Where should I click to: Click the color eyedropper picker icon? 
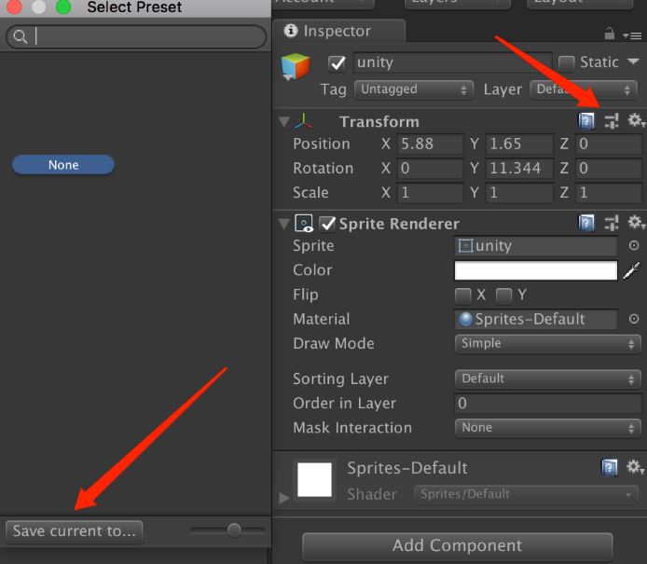click(x=632, y=270)
